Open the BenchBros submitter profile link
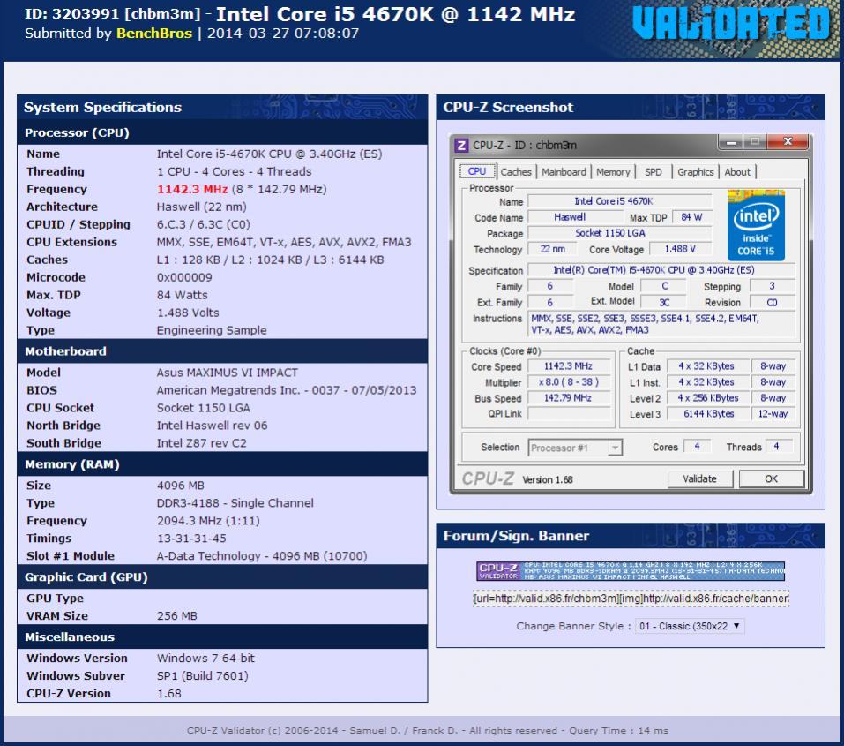This screenshot has width=844, height=746. click(154, 34)
